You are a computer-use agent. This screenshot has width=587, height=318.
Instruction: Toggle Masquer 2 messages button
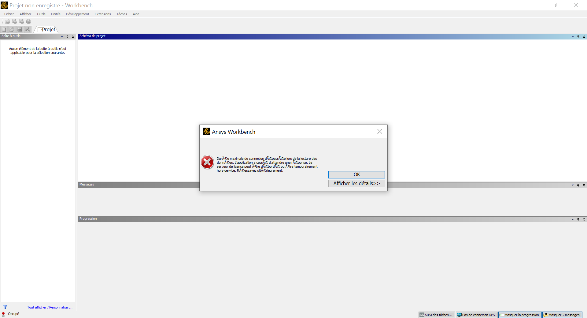[x=562, y=315]
